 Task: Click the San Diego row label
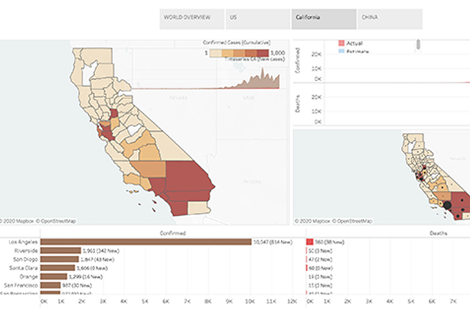[25, 260]
